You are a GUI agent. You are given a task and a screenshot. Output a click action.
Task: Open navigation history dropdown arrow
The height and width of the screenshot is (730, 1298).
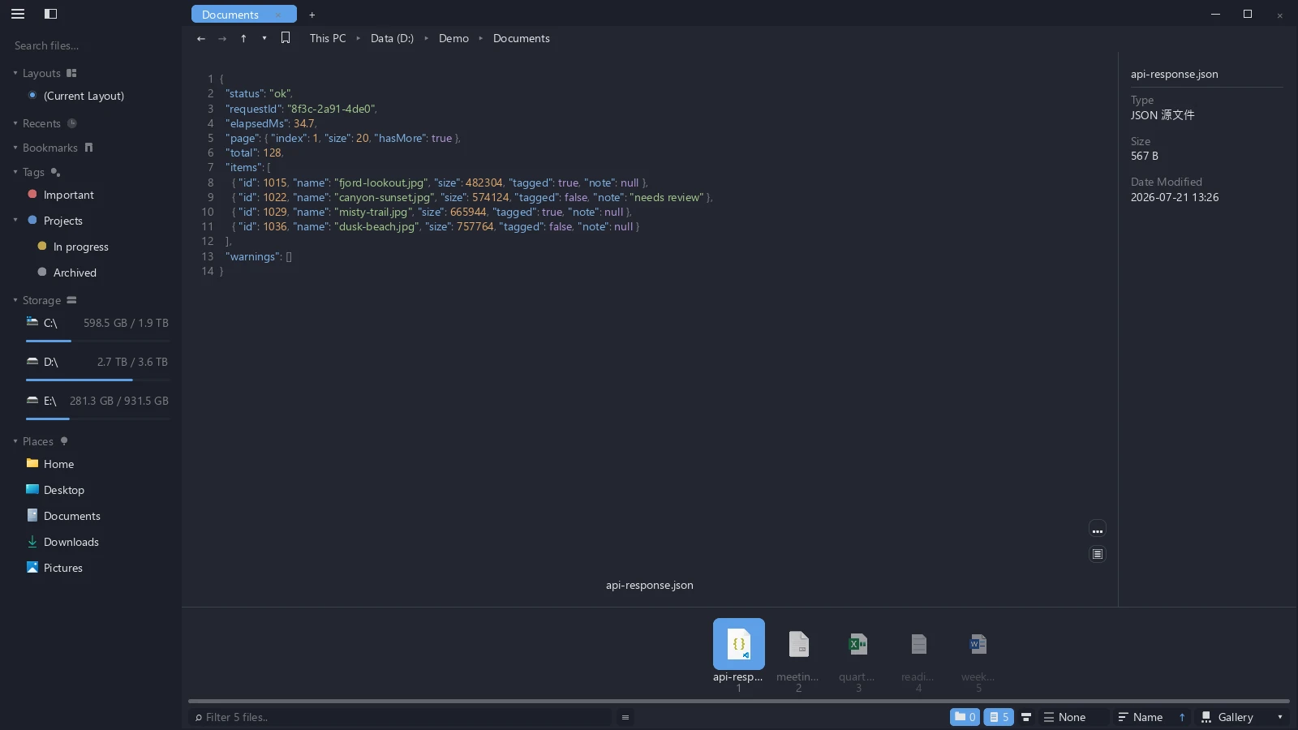[x=264, y=38]
